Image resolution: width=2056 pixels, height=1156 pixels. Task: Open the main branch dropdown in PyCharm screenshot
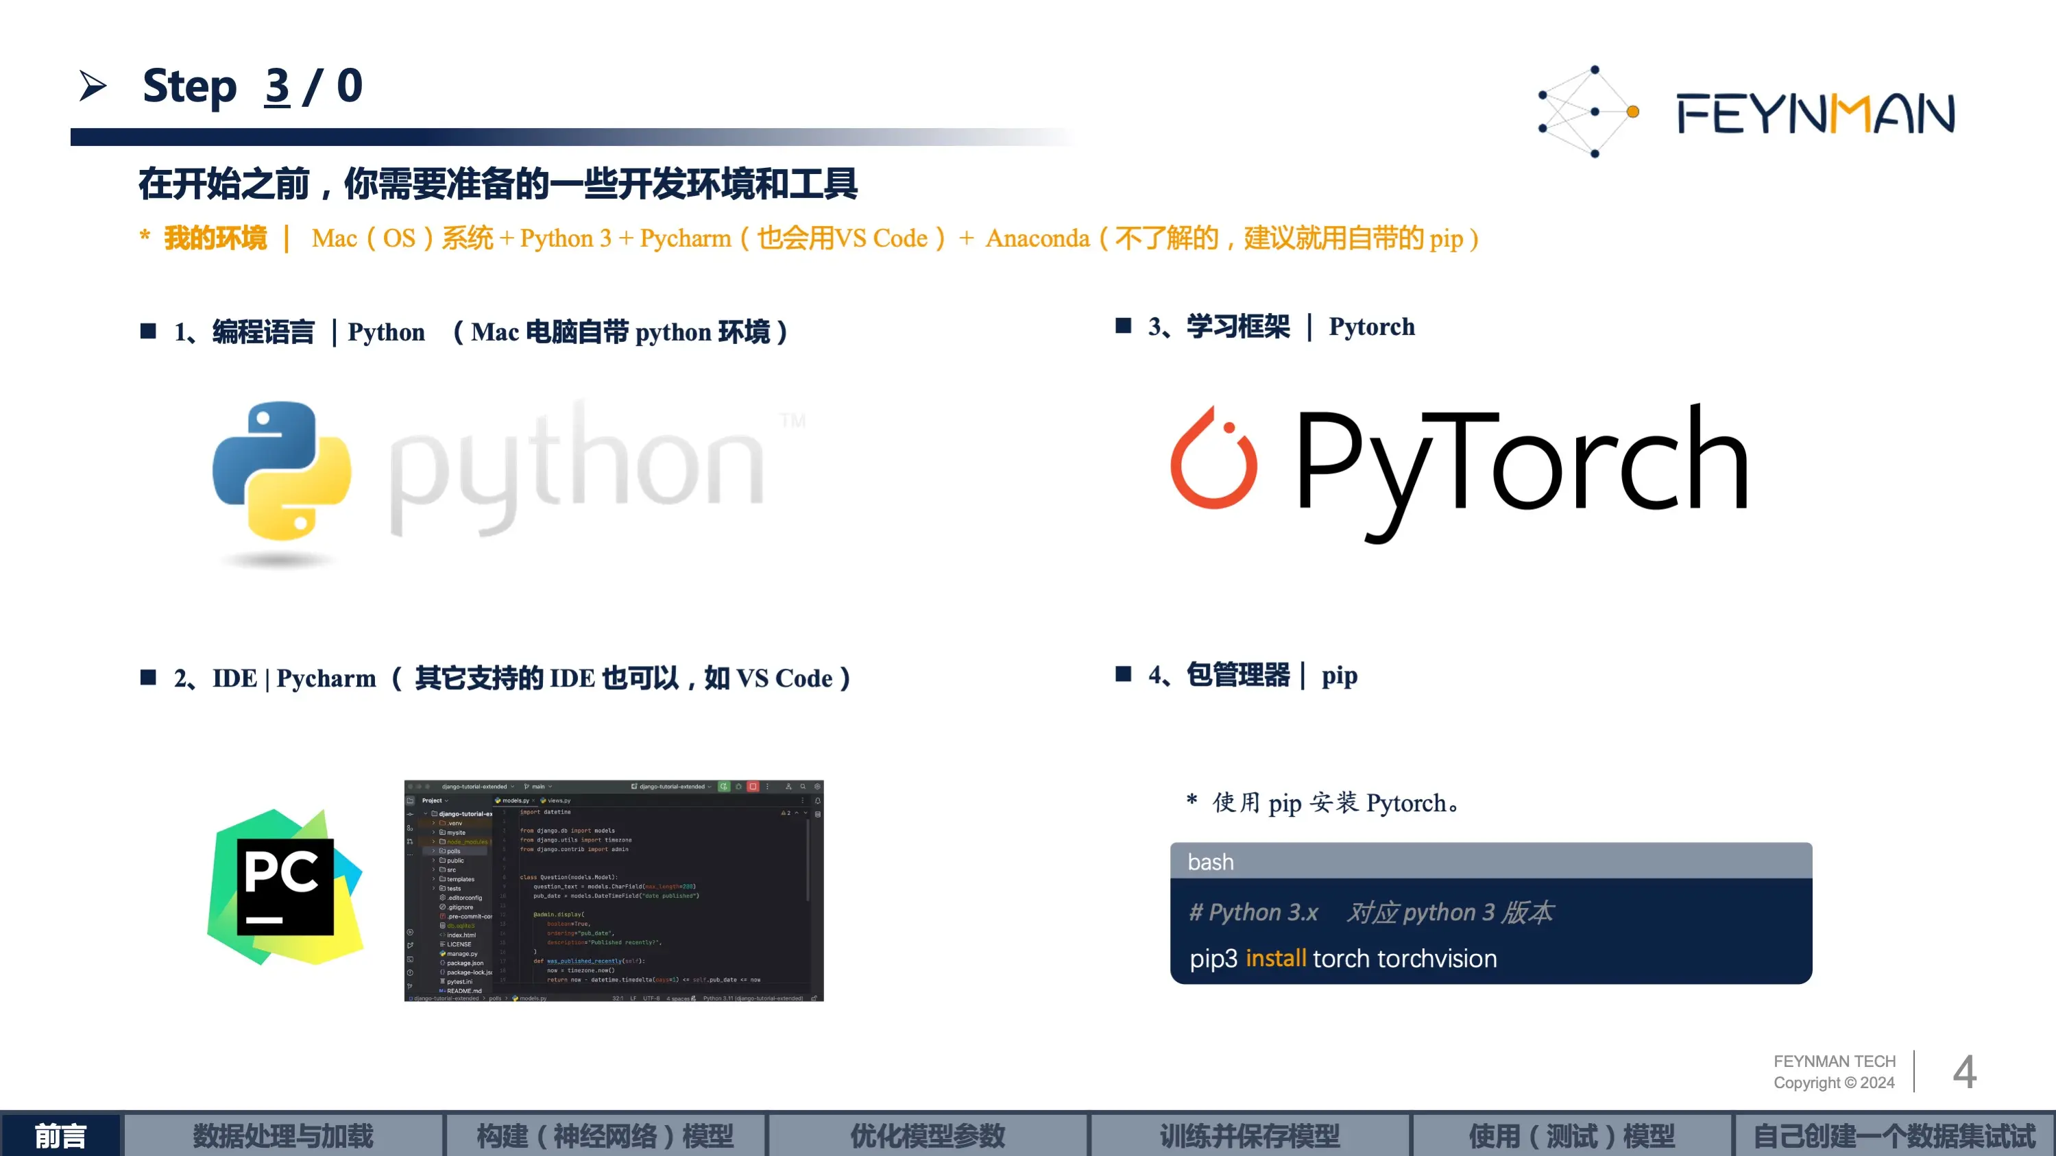539,787
